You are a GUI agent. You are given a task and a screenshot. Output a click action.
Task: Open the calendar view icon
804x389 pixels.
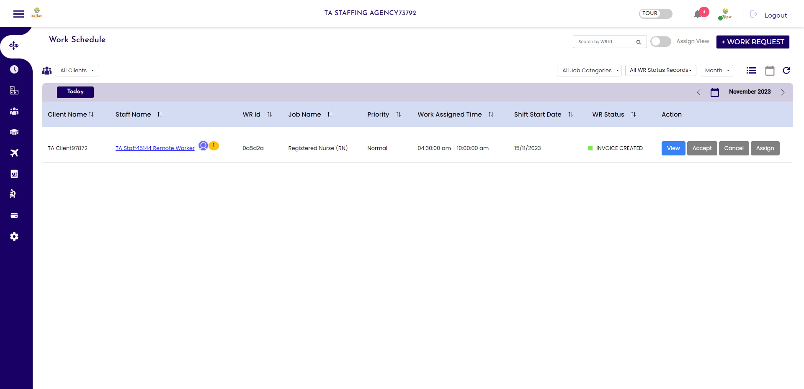[x=770, y=70]
